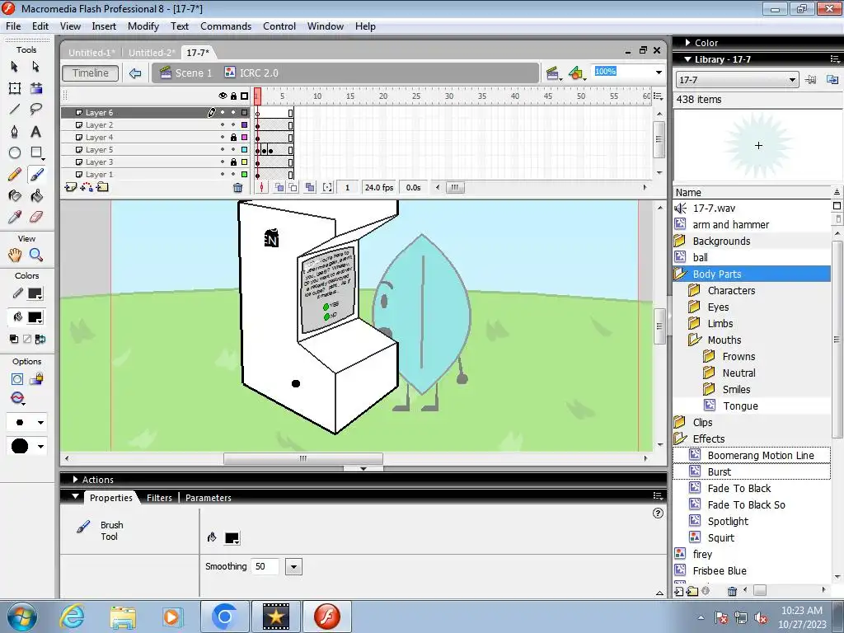
Task: Open the Smoothing value dropdown
Action: 293,566
